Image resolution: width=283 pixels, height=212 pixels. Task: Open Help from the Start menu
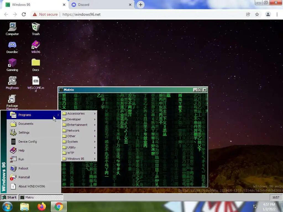pos(34,150)
